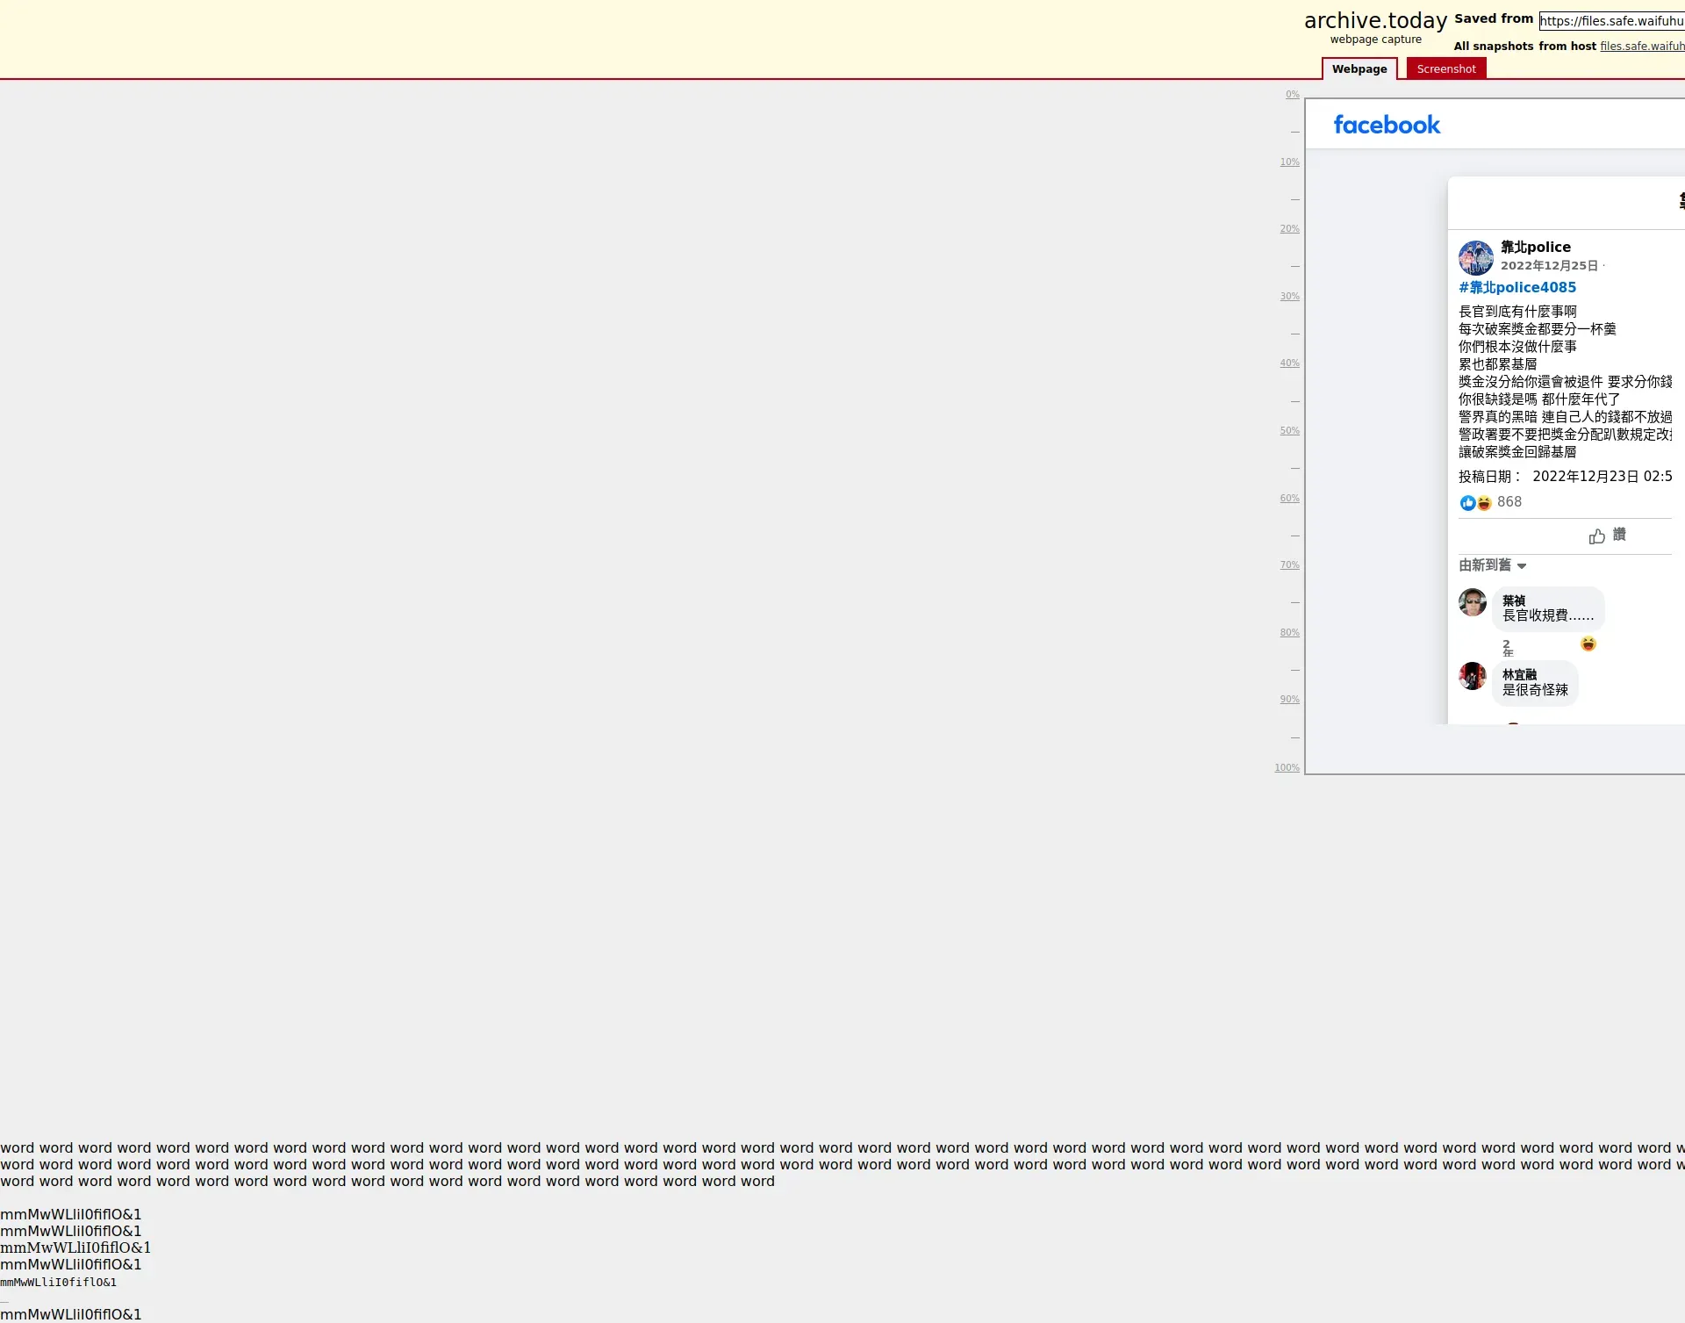Image resolution: width=1685 pixels, height=1323 pixels.
Task: Click the 靠北police page name
Action: point(1535,248)
